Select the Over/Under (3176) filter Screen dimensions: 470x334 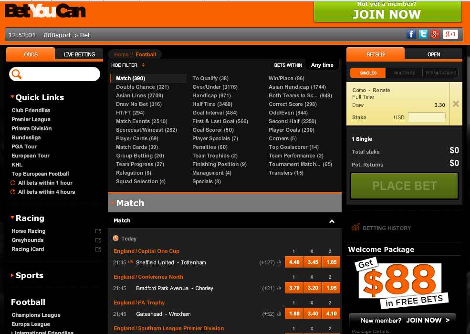tap(215, 87)
